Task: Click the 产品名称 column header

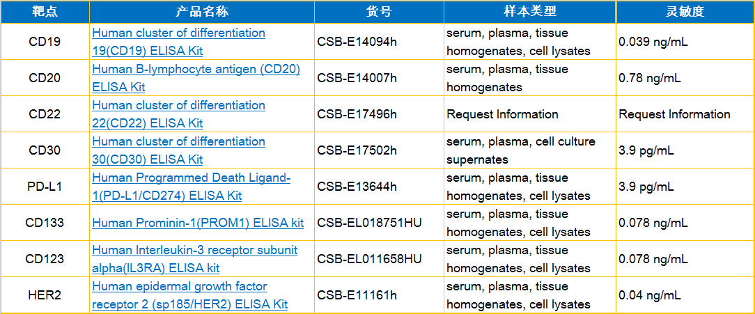Action: tap(202, 12)
